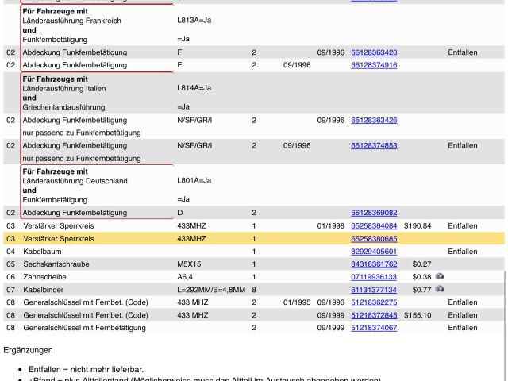Open part number 66128363420 link
The image size is (508, 381).
click(374, 52)
